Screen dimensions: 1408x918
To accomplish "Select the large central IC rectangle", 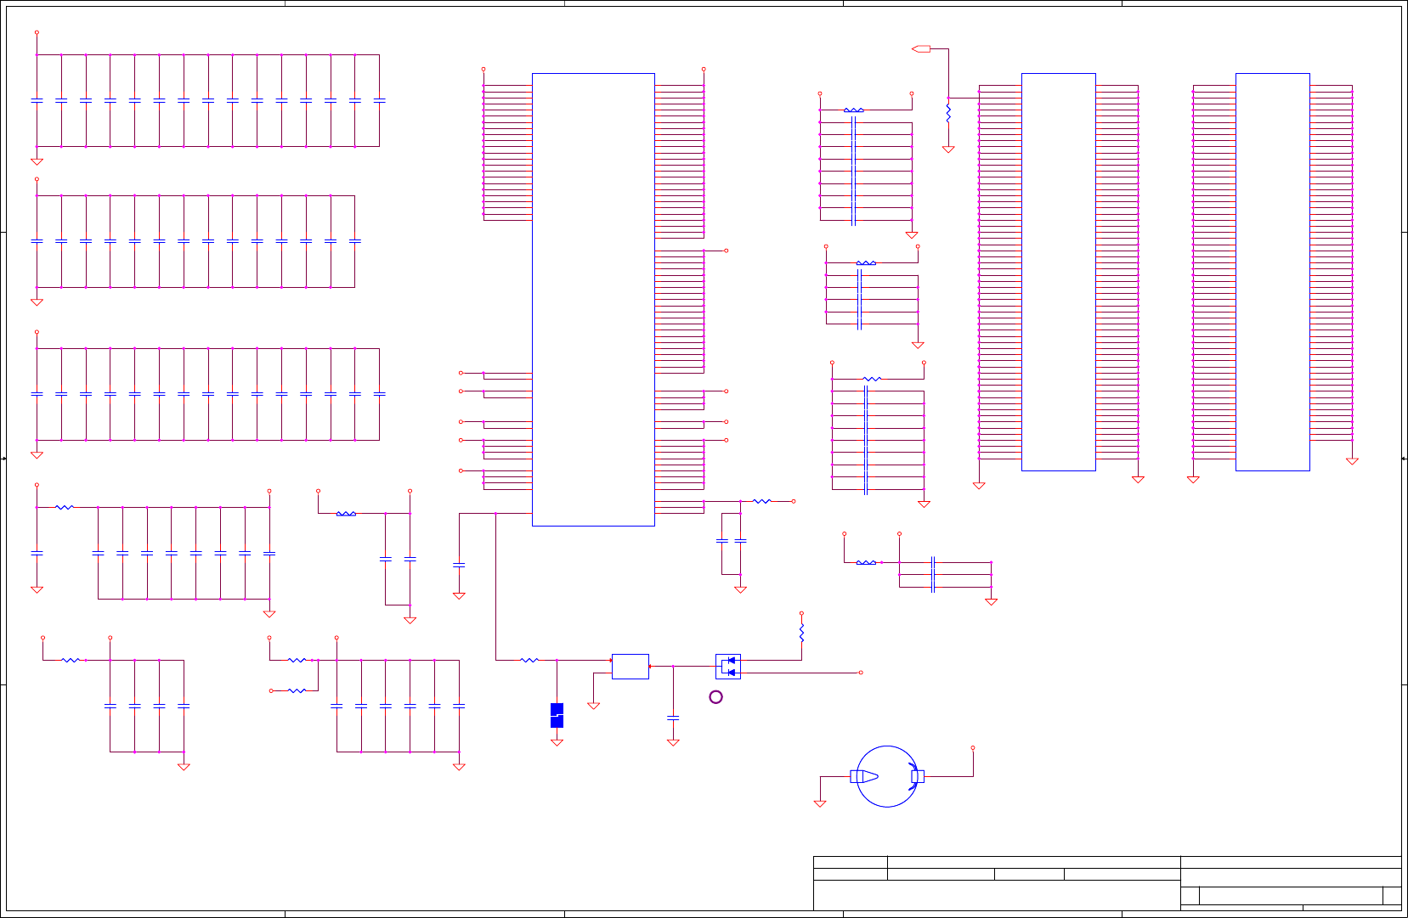I will (593, 299).
